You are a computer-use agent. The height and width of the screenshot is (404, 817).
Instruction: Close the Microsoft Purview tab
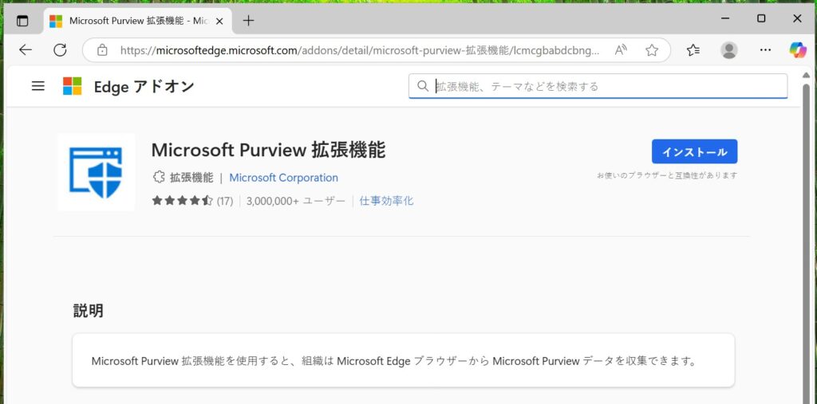[x=219, y=22]
